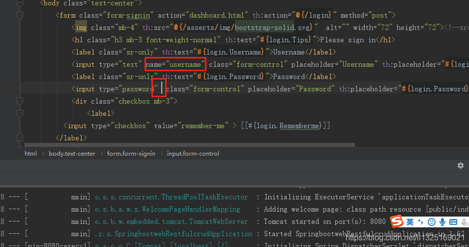Viewport: 469px width, 247px height.
Task: Activate Sogou voice input microphone
Action: click(442, 221)
